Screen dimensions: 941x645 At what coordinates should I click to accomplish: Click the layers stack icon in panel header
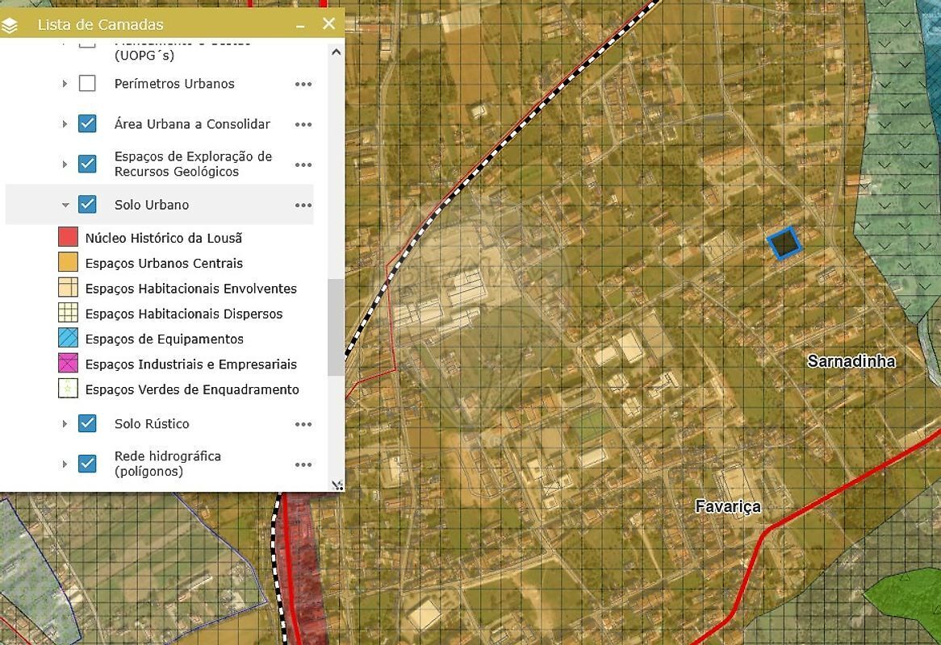(10, 25)
